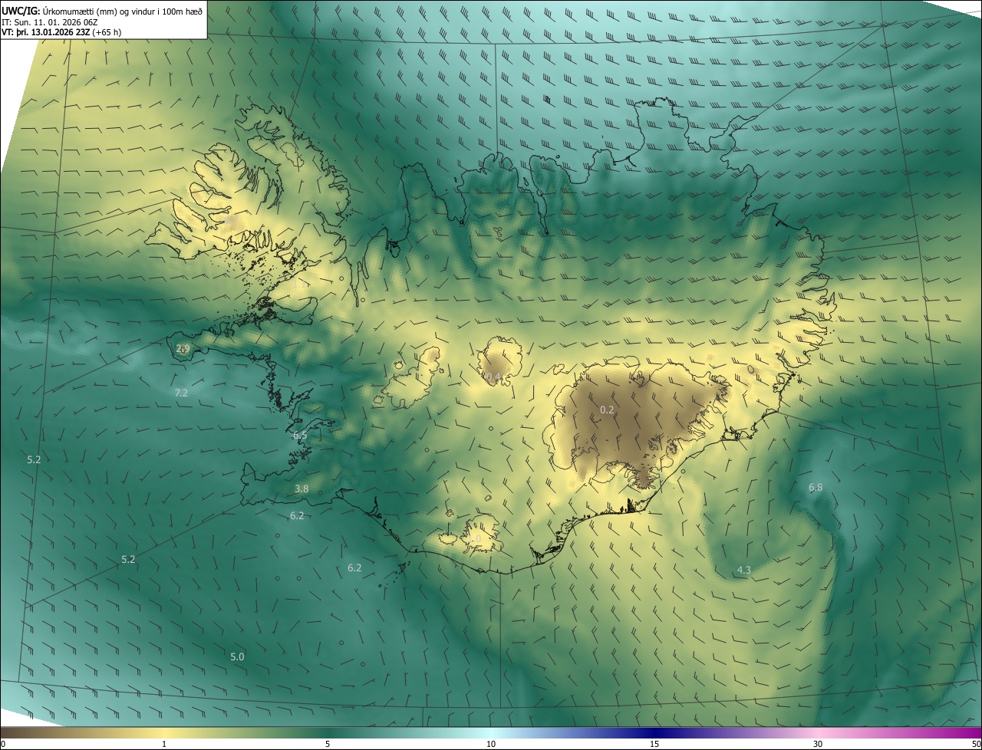Image resolution: width=982 pixels, height=750 pixels.
Task: Select the 4.3 value label
Action: click(x=743, y=570)
